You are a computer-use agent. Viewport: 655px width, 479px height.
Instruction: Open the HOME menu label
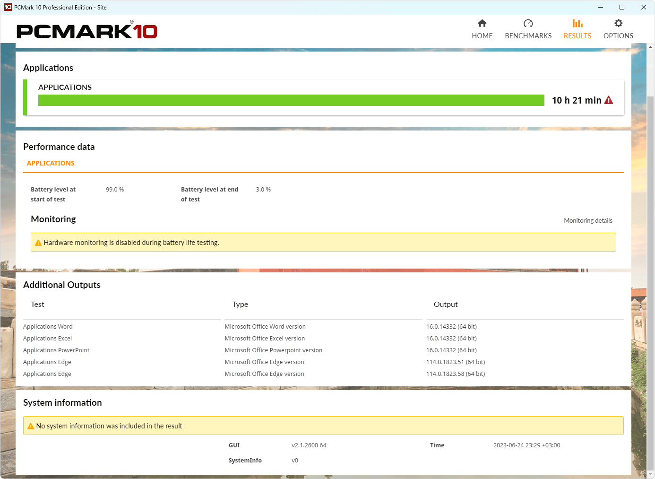pyautogui.click(x=482, y=36)
